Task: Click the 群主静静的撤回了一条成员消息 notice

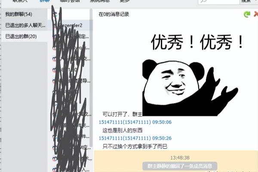Action: 180,166
